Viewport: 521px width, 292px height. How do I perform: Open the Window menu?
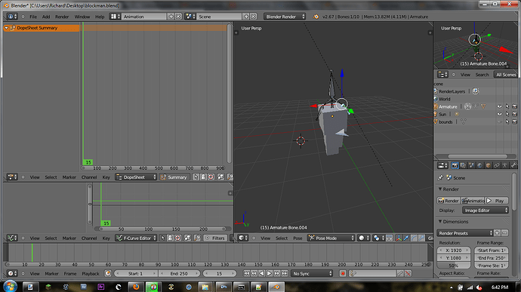click(x=82, y=17)
